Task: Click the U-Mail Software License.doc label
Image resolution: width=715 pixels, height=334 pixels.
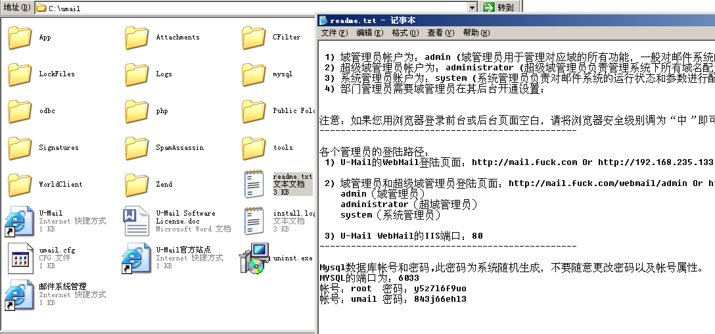Action: [x=185, y=217]
